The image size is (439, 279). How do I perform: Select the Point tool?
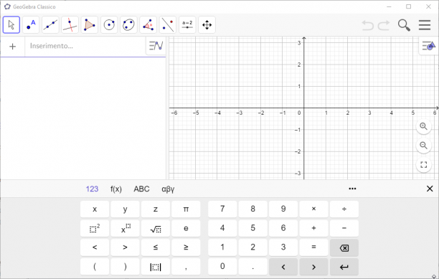31,25
